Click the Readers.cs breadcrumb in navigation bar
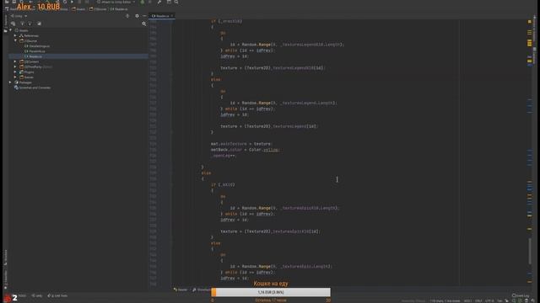The image size is (540, 303). tap(119, 9)
